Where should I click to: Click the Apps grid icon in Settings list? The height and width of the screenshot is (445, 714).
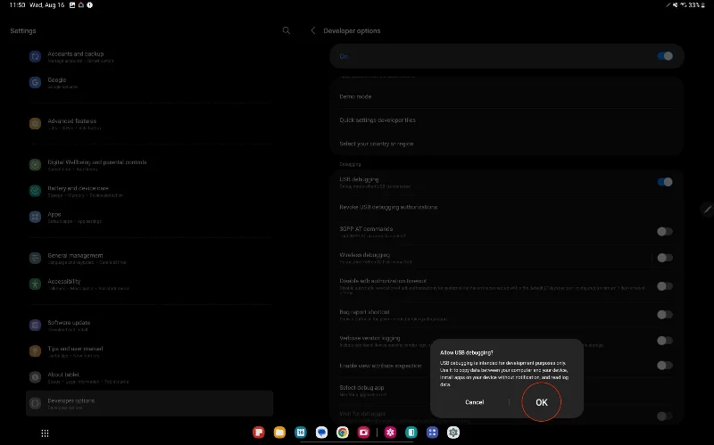pyautogui.click(x=35, y=217)
